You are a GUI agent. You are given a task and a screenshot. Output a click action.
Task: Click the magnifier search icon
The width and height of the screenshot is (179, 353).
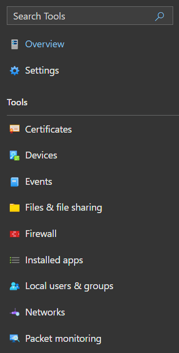pyautogui.click(x=159, y=16)
